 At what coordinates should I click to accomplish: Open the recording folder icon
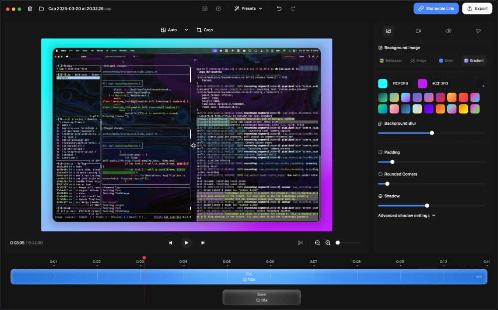(x=41, y=8)
